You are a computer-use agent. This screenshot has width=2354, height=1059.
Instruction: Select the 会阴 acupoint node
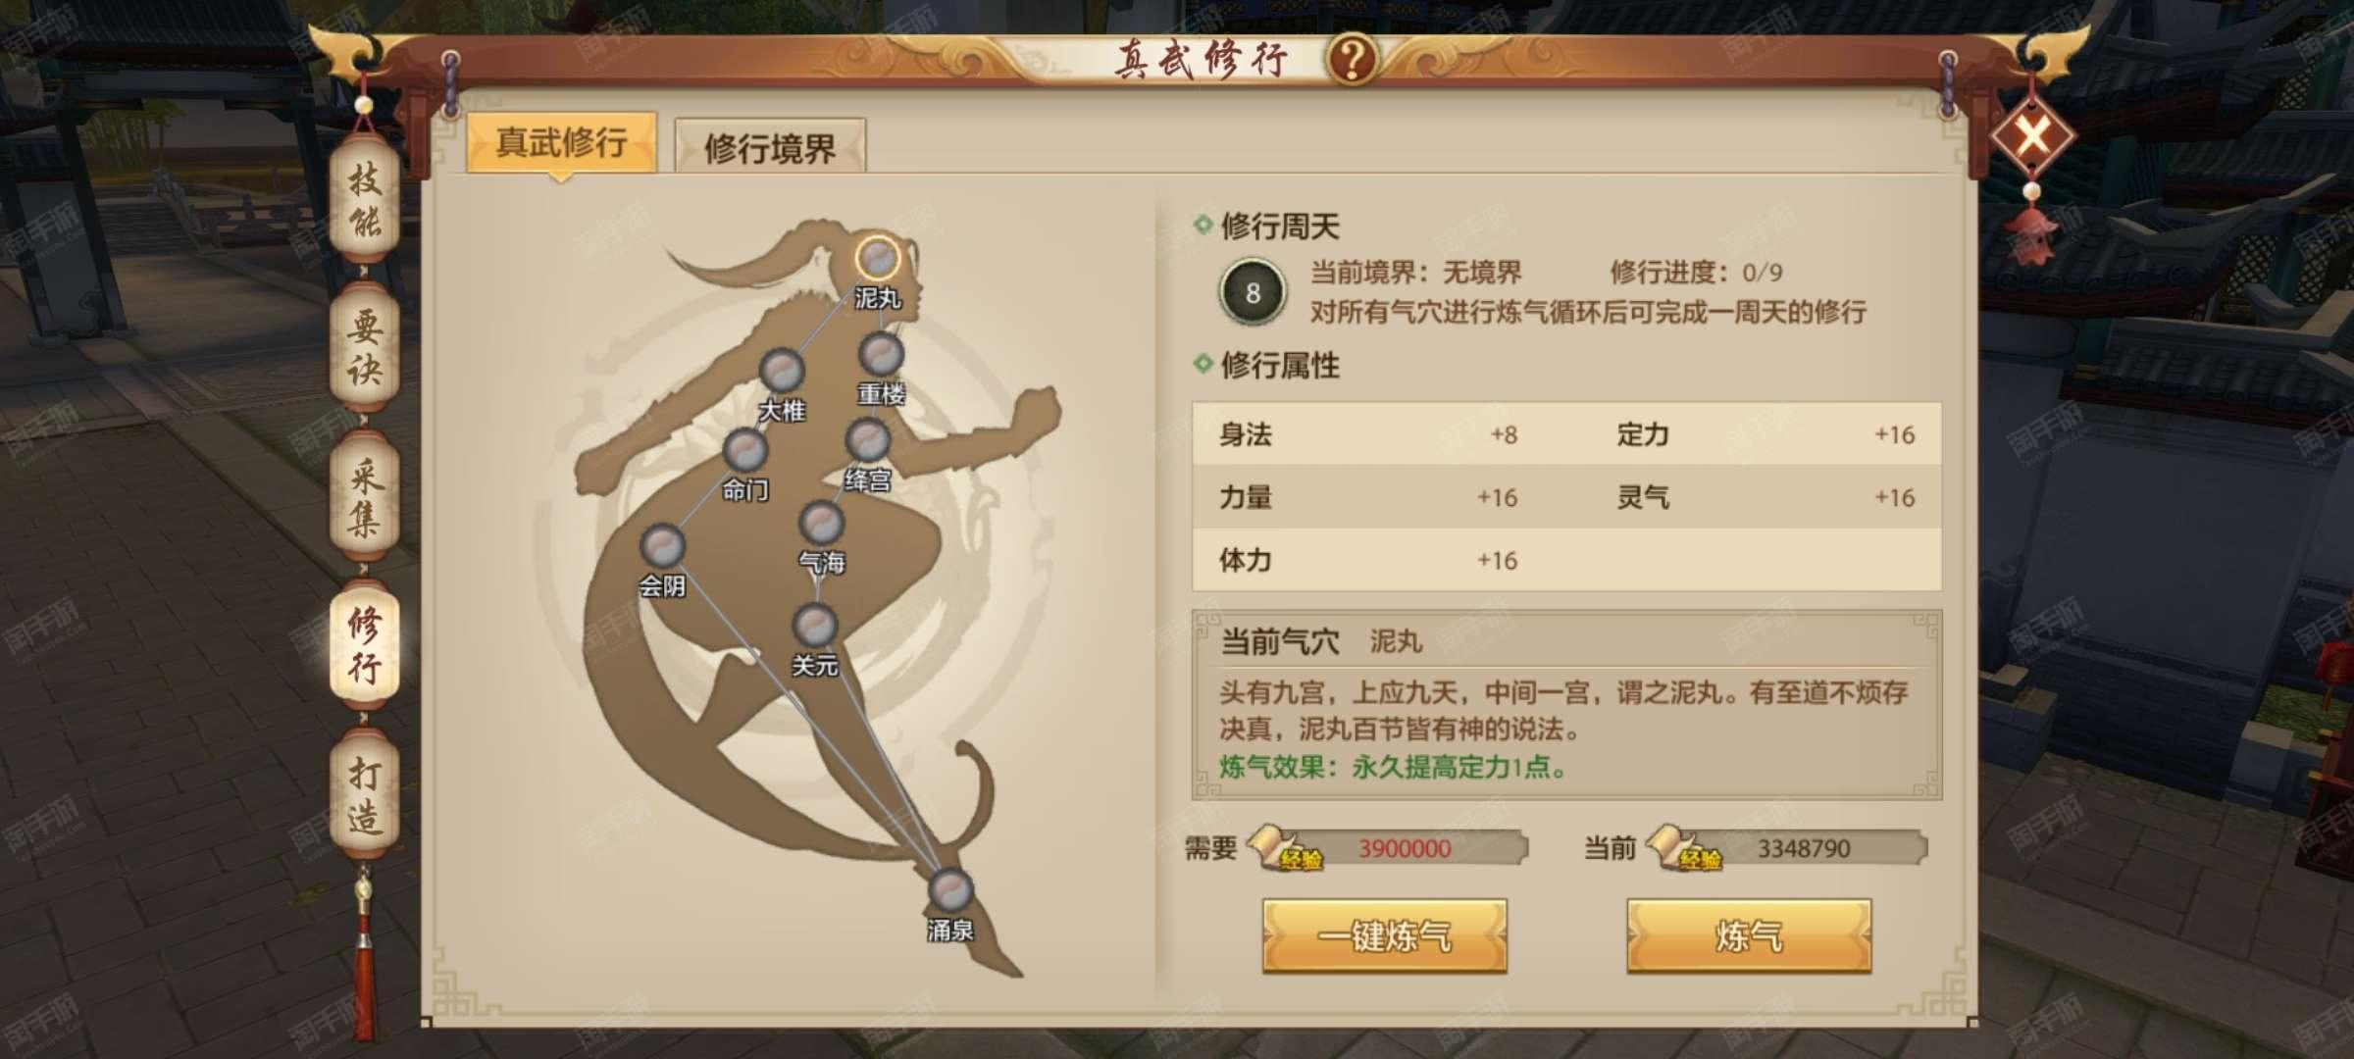pyautogui.click(x=662, y=546)
